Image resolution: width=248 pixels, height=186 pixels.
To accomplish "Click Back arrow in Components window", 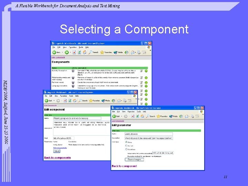I will pyautogui.click(x=54, y=52).
